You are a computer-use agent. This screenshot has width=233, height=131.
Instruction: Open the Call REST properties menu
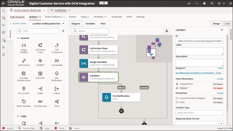click(222, 30)
